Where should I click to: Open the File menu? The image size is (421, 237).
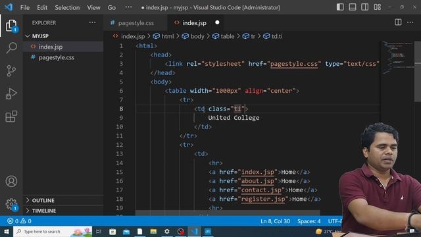tap(25, 7)
